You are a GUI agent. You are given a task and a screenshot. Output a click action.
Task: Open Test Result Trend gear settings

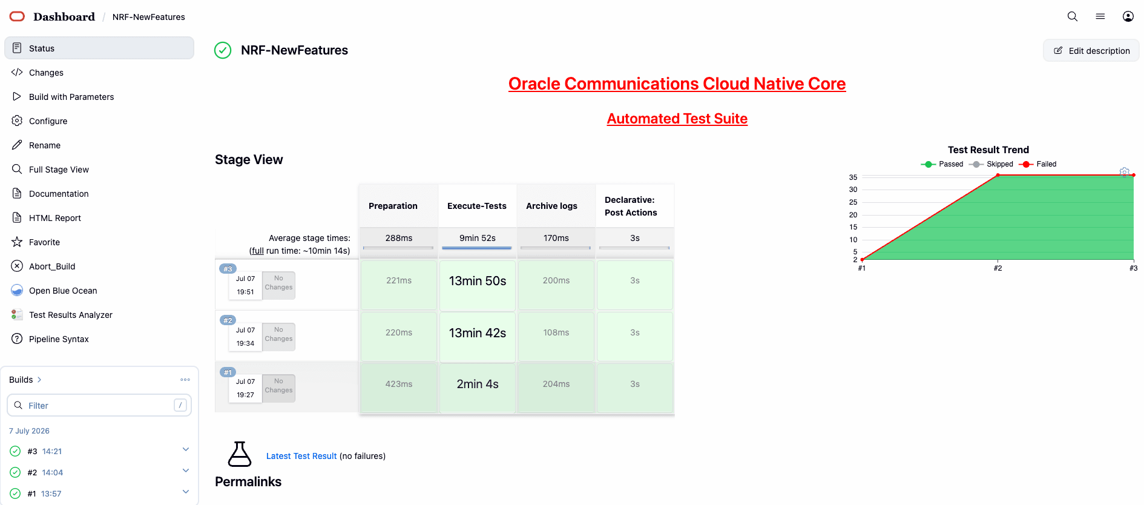(1124, 172)
